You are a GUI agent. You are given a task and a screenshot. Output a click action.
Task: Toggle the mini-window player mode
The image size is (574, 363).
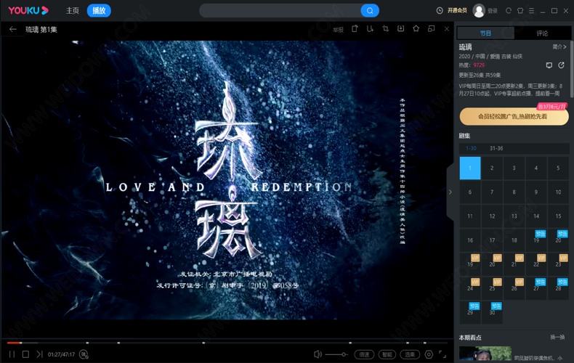431,29
